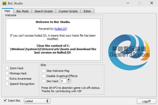The image size is (158, 105).
Task: Minimize the BoL Studio window
Action: click(128, 3)
